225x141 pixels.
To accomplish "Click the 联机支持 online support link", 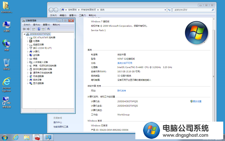I will [122, 91].
